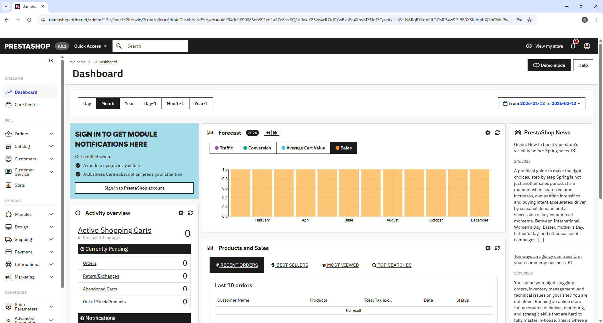The width and height of the screenshot is (603, 323).
Task: Bookmark this page with star icon
Action: point(529,20)
